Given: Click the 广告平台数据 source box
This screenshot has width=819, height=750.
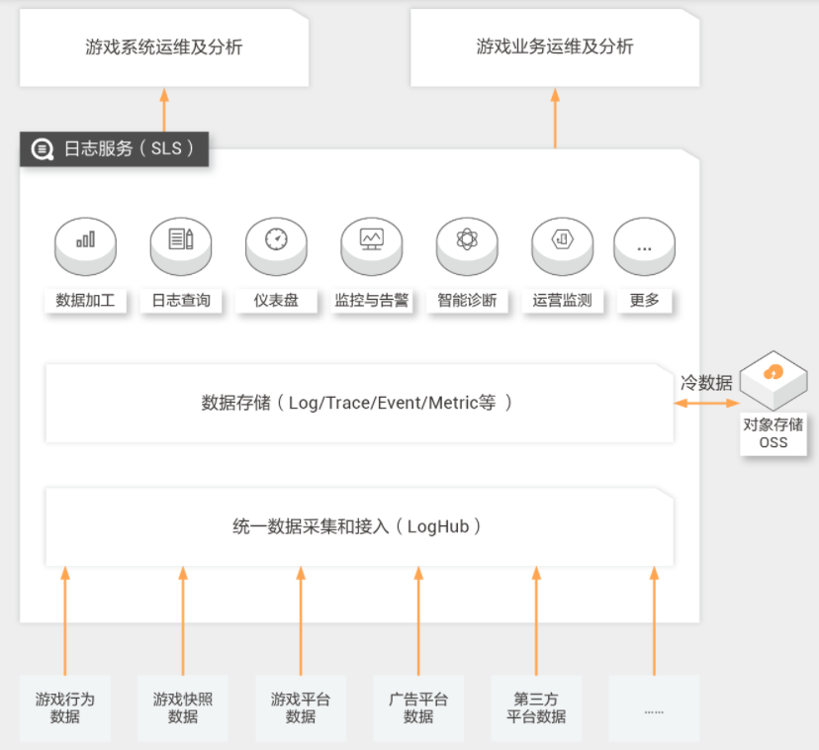Looking at the screenshot, I should tap(418, 708).
